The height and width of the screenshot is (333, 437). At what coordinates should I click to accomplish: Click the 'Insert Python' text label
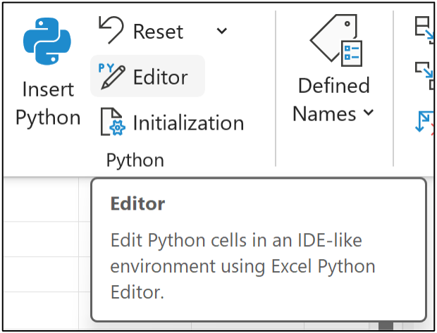pos(48,104)
